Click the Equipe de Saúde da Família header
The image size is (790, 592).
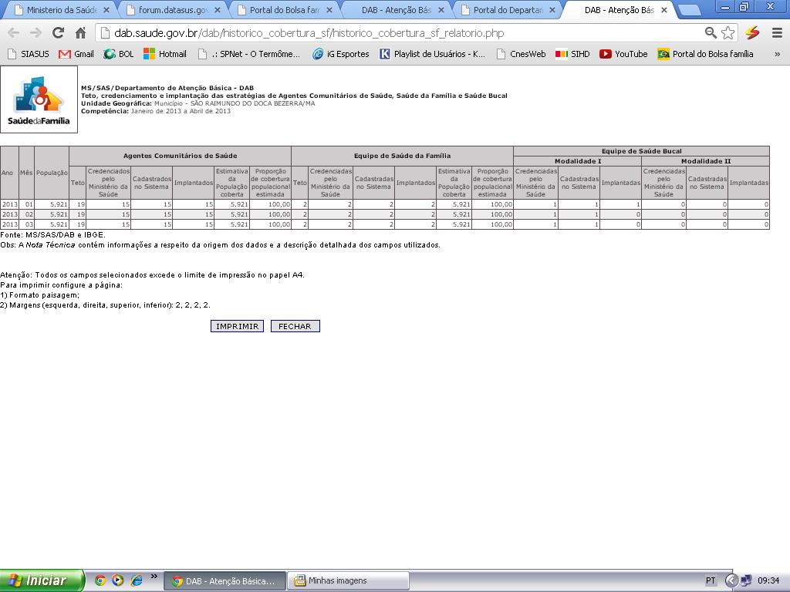coord(402,156)
